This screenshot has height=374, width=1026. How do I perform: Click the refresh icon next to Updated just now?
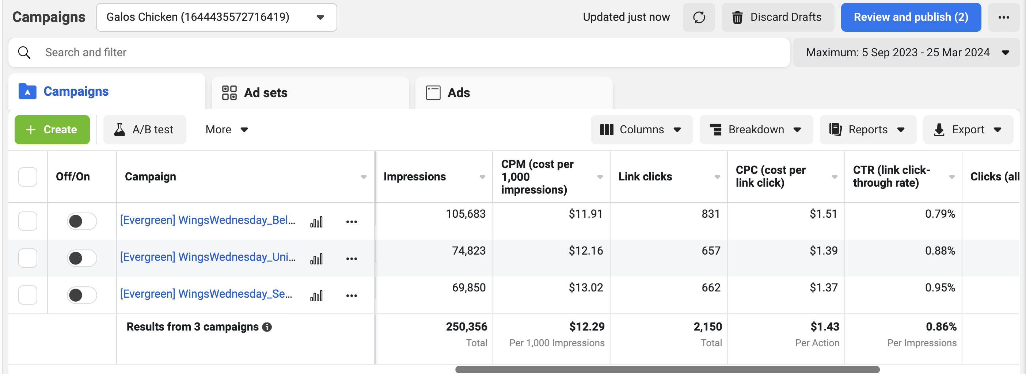pyautogui.click(x=699, y=17)
